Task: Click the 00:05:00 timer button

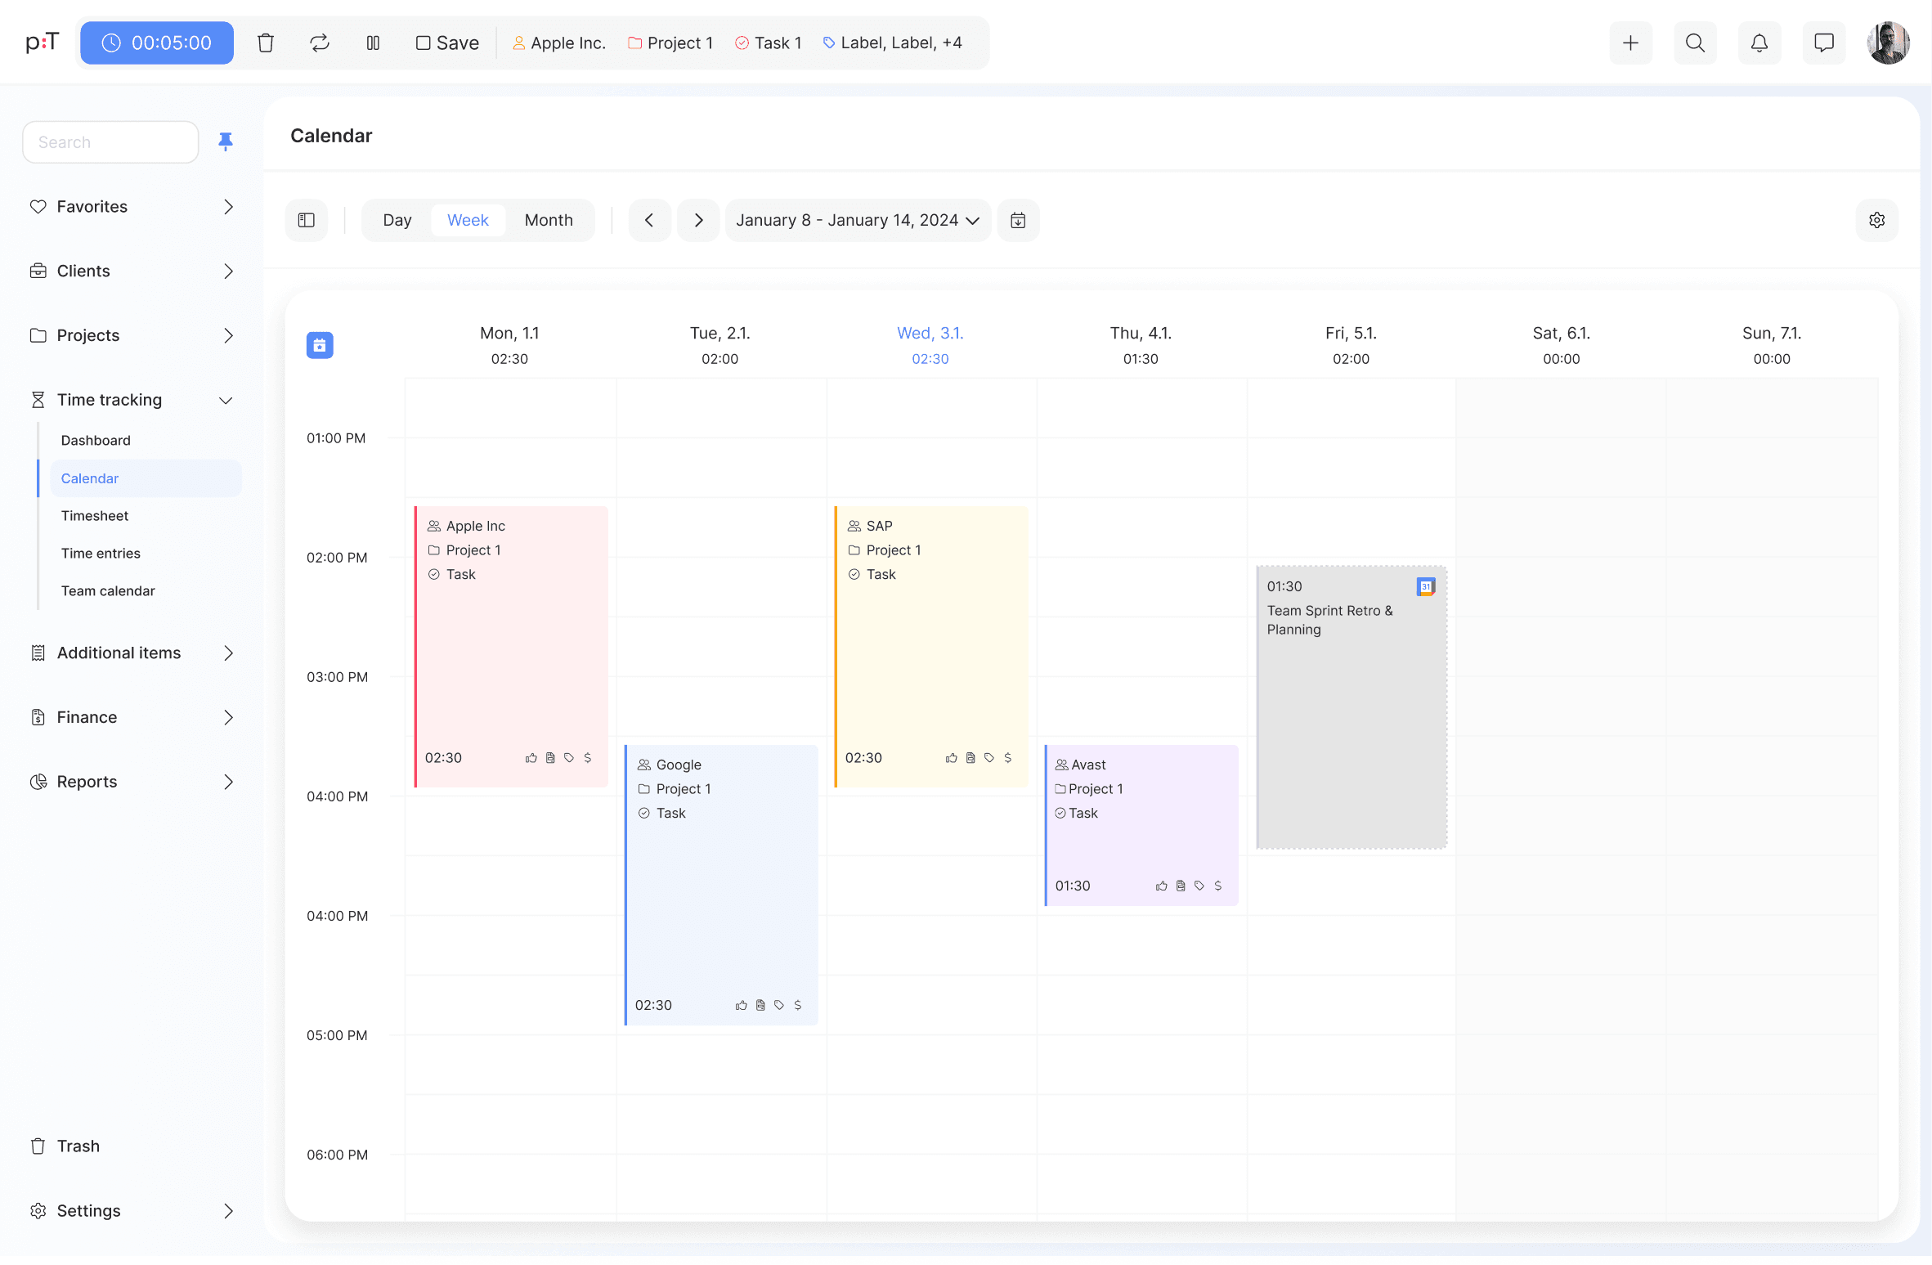Action: point(157,43)
